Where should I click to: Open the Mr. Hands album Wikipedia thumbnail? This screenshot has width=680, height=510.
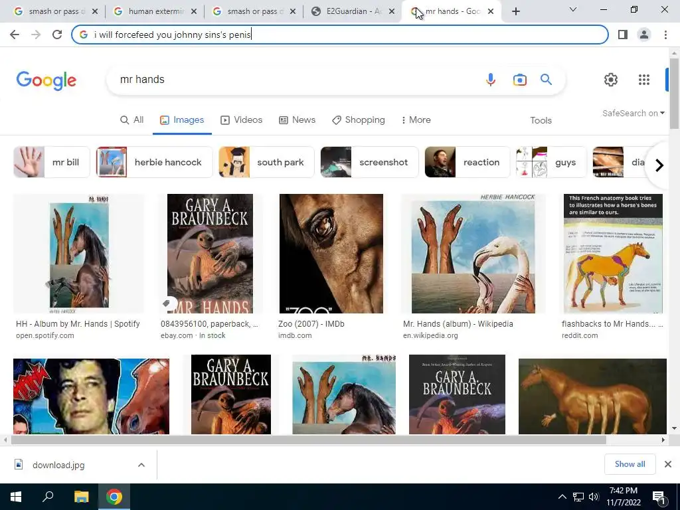(x=473, y=254)
